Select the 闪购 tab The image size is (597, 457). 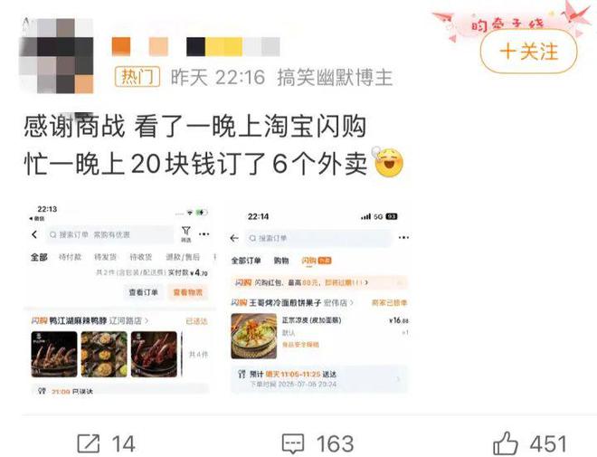pos(317,261)
